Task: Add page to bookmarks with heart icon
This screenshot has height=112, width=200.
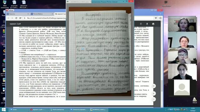Action: click(156, 18)
